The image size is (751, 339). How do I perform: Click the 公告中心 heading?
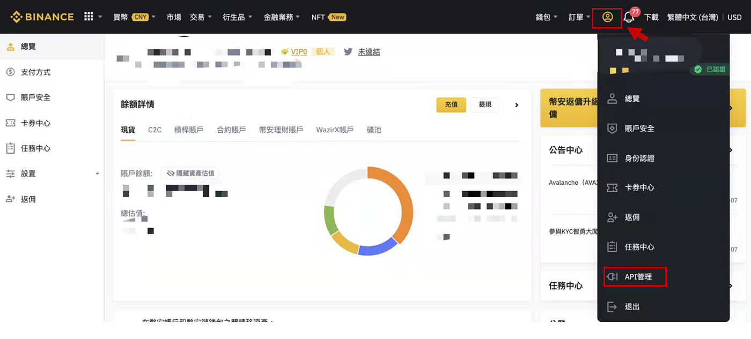565,150
